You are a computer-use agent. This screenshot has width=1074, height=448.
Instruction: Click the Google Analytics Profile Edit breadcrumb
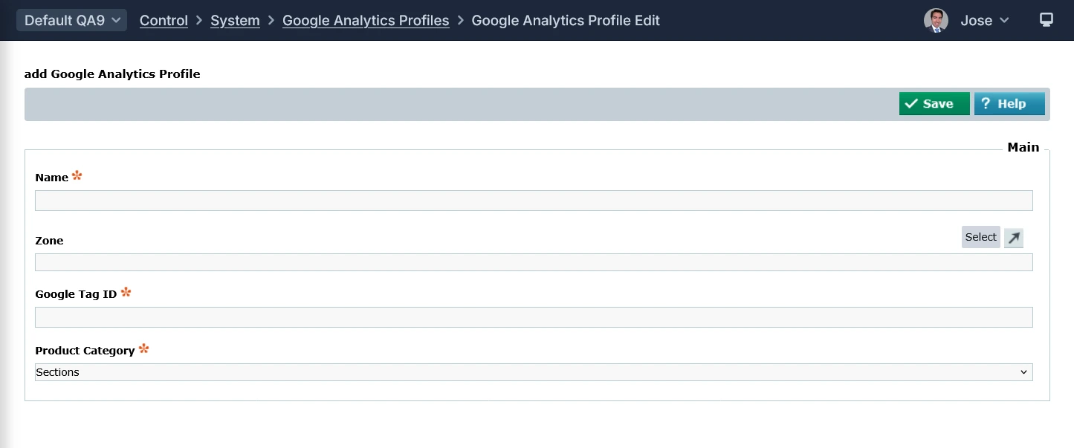tap(566, 21)
